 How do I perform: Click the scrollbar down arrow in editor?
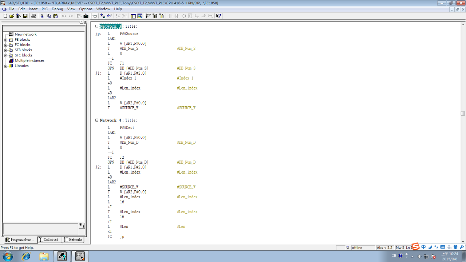(x=463, y=242)
